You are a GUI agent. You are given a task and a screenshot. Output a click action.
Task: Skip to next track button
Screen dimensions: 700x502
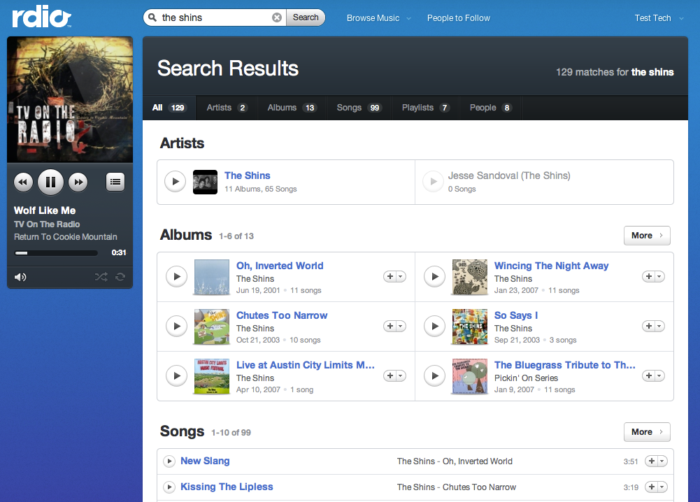coord(78,182)
